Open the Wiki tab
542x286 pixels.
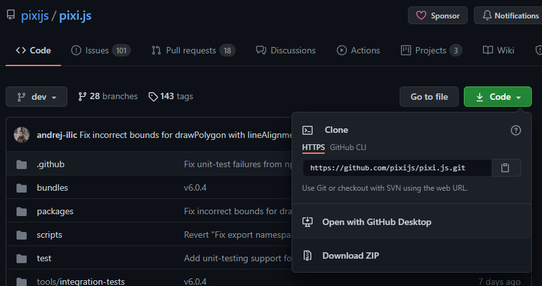pos(498,50)
